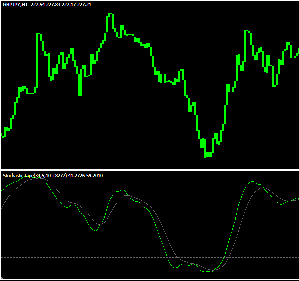Screen dimensions: 299x281
Task: Select the Stochastic tape indicator label
Action: tap(18, 175)
